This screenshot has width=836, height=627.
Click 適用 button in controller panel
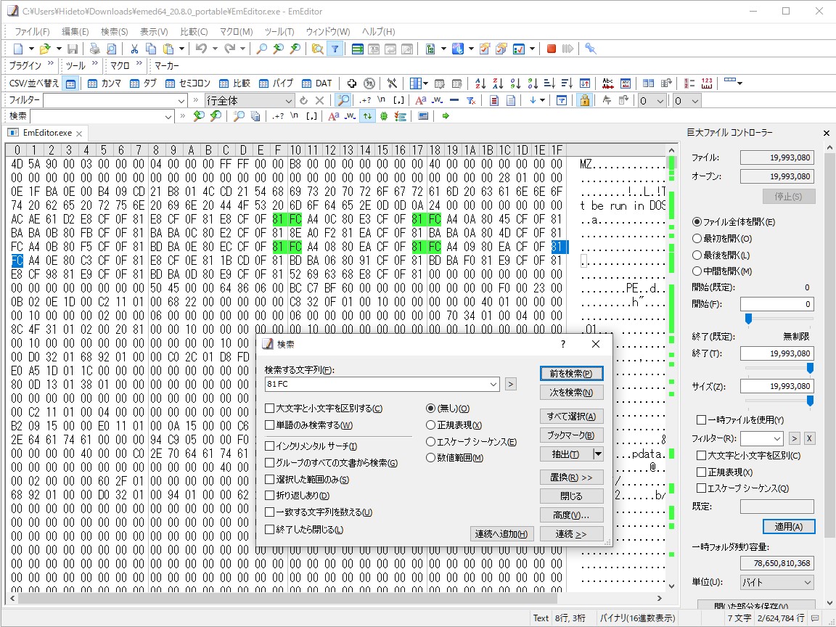click(789, 526)
